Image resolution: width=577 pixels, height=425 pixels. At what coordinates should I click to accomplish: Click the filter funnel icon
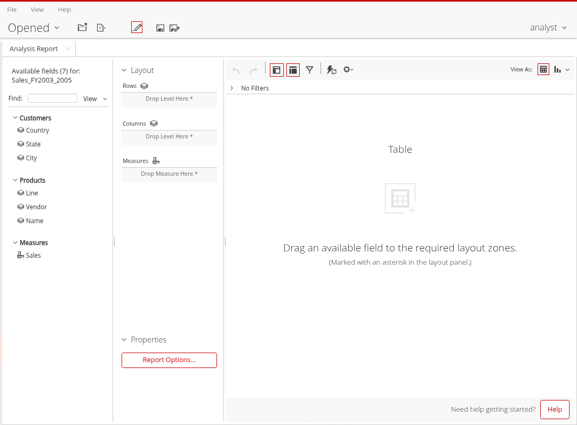(x=309, y=70)
